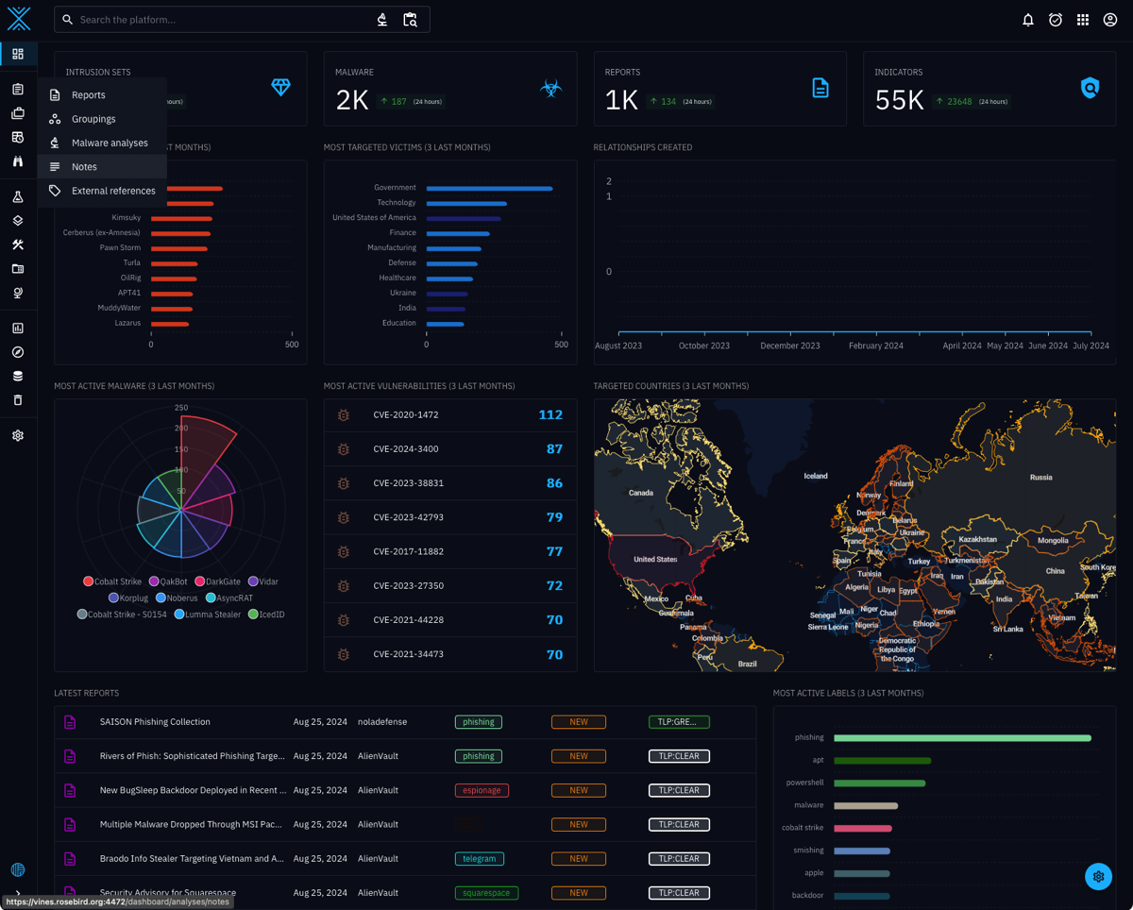
Task: Click the biohazard icon on Malware card
Action: click(x=550, y=88)
